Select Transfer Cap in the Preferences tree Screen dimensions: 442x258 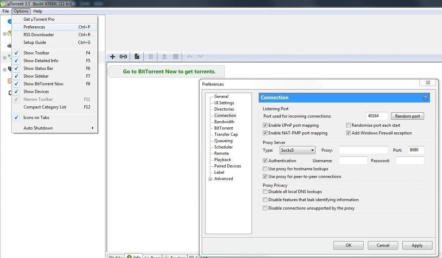(x=226, y=134)
